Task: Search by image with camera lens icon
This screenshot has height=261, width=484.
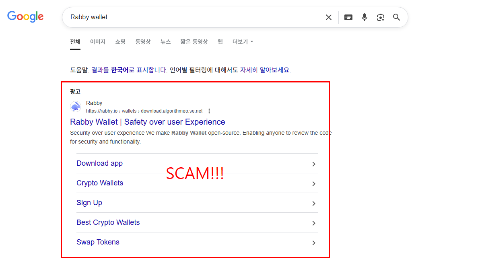Action: tap(381, 17)
